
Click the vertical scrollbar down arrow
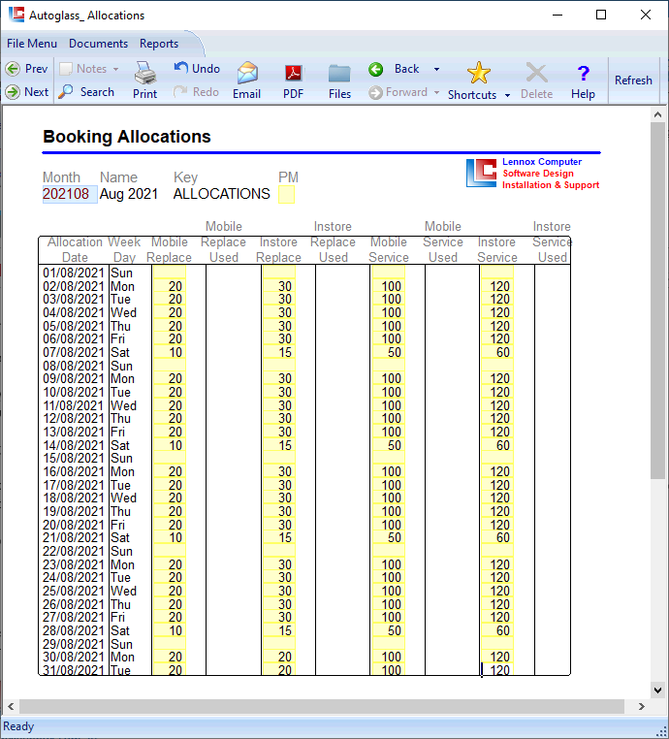pyautogui.click(x=657, y=691)
